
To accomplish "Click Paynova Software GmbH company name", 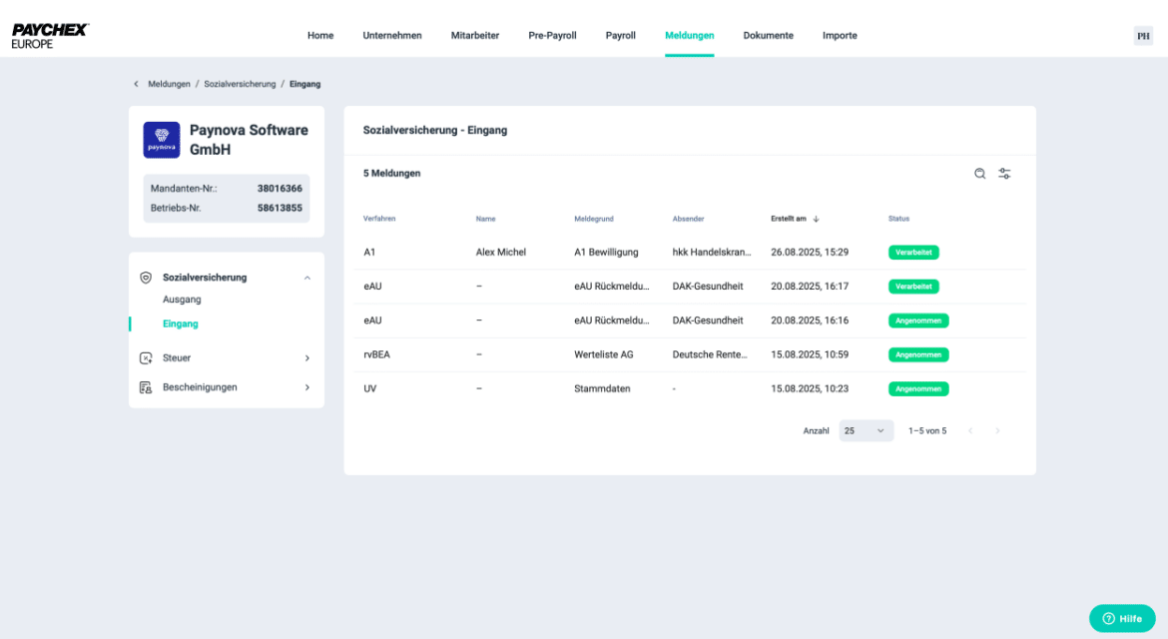I will (x=249, y=140).
